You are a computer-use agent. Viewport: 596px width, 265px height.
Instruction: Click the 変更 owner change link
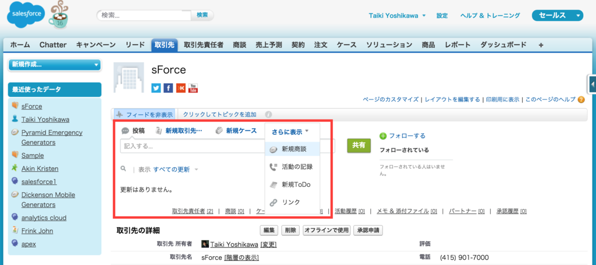pyautogui.click(x=268, y=244)
